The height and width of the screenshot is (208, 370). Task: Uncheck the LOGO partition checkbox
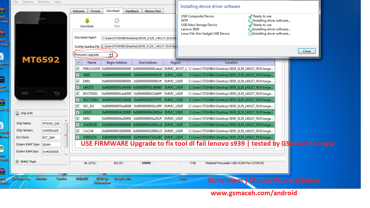click(x=78, y=112)
